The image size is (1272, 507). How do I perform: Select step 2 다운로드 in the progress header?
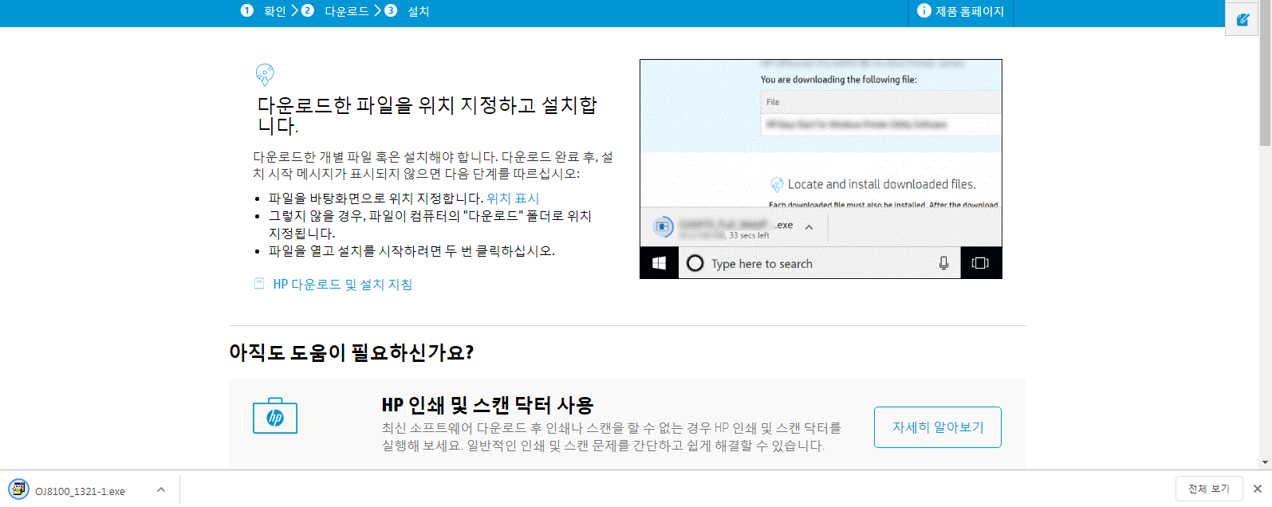click(x=335, y=11)
